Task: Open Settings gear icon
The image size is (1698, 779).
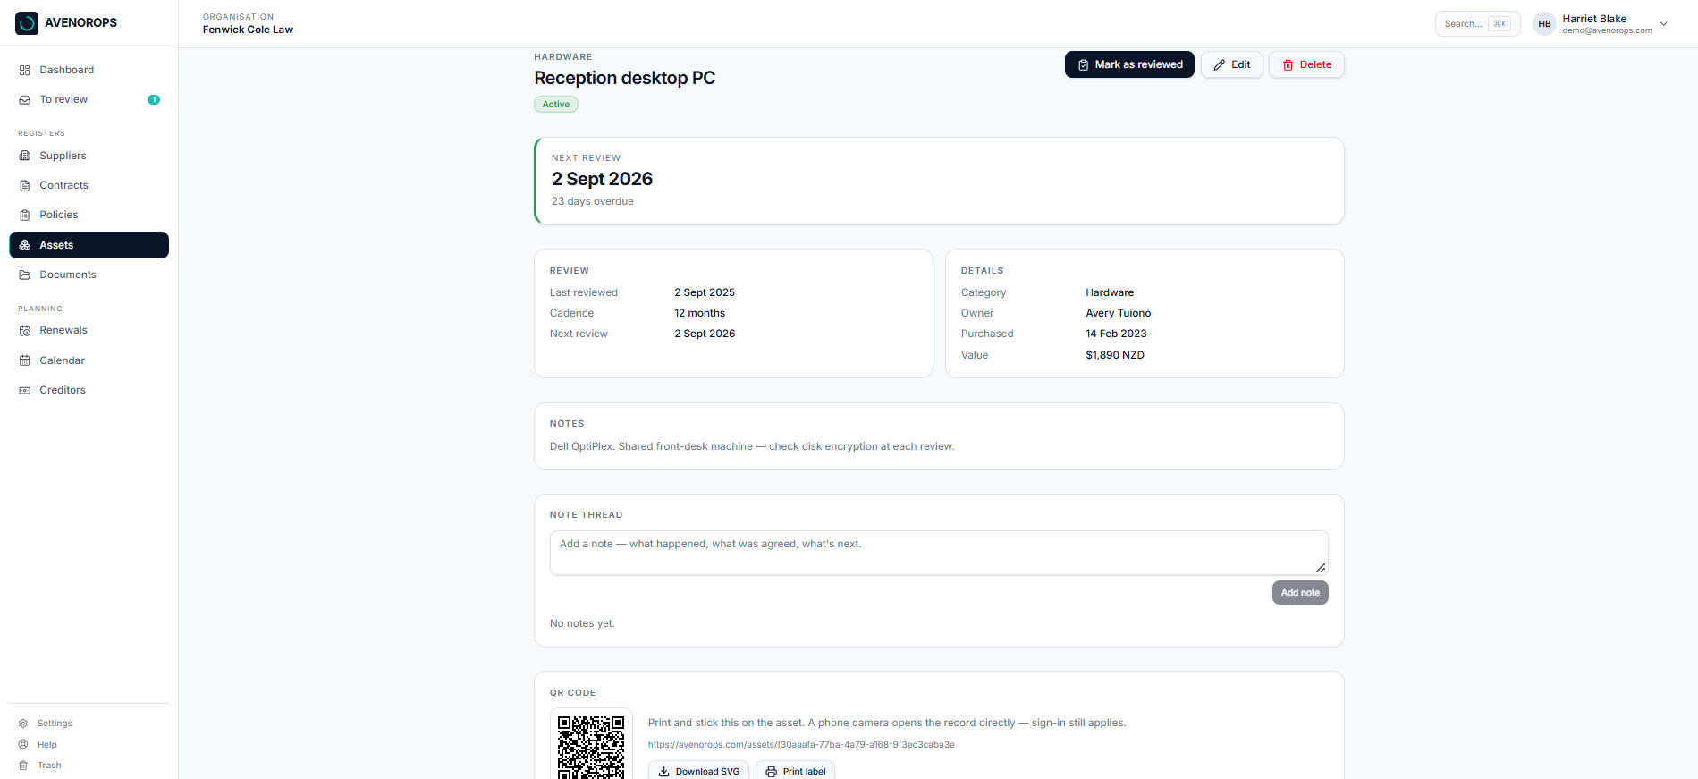Action: [x=23, y=723]
